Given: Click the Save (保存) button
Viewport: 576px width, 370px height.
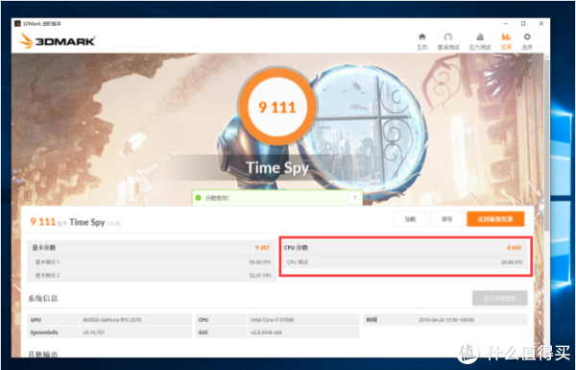Looking at the screenshot, I should tap(446, 219).
